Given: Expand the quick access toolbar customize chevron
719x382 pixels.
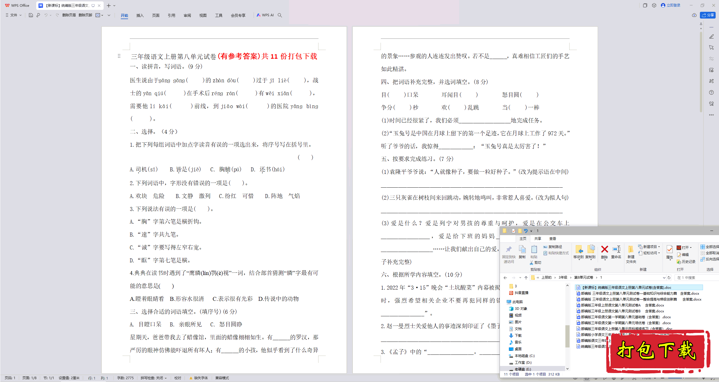Looking at the screenshot, I should tap(109, 15).
